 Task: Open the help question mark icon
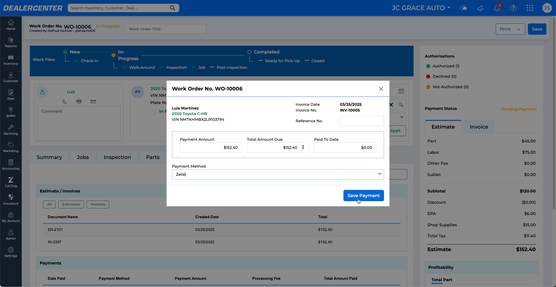pyautogui.click(x=513, y=8)
